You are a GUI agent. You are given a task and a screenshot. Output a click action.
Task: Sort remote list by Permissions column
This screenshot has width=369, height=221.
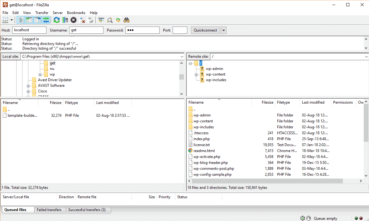343,102
